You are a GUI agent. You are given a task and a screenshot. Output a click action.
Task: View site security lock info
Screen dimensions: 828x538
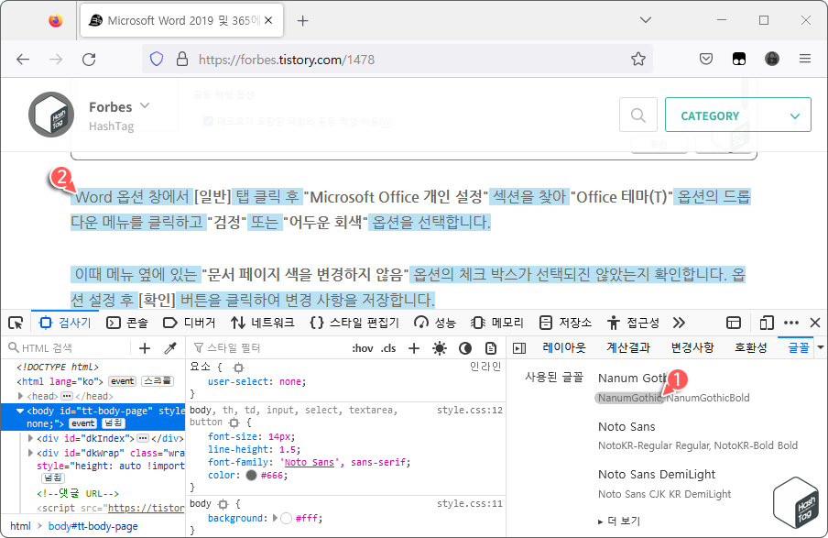(182, 59)
